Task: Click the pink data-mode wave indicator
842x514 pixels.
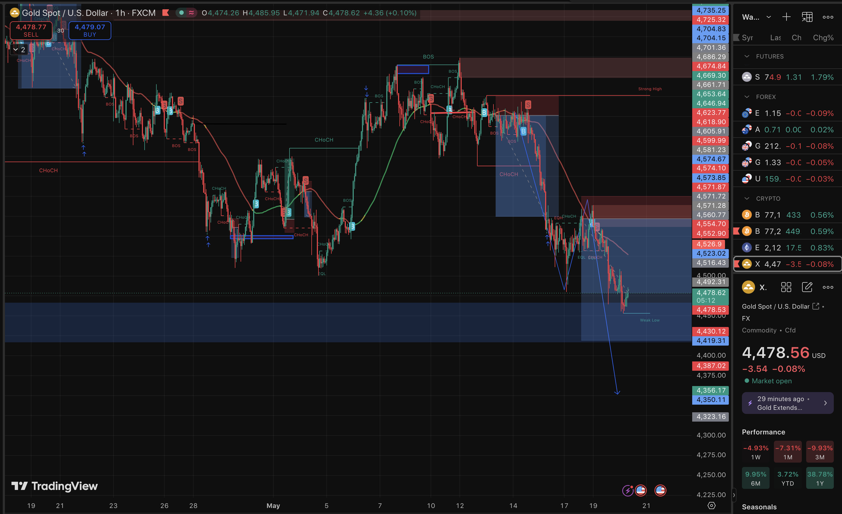Action: coord(191,13)
